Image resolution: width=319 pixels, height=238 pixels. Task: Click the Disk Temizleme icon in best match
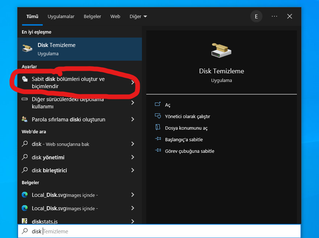tap(27, 48)
